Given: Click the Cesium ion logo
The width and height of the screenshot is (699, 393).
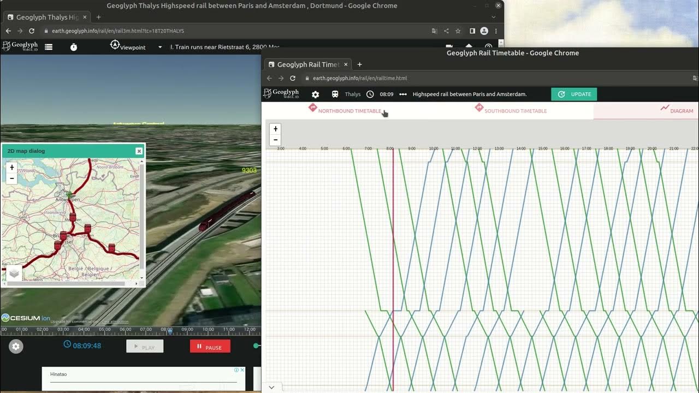Looking at the screenshot, I should coord(26,318).
